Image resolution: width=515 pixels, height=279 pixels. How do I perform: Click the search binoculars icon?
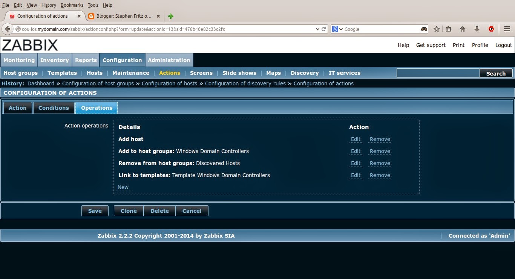pyautogui.click(x=424, y=29)
